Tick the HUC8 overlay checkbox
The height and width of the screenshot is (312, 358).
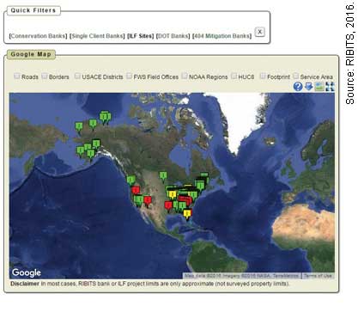234,76
